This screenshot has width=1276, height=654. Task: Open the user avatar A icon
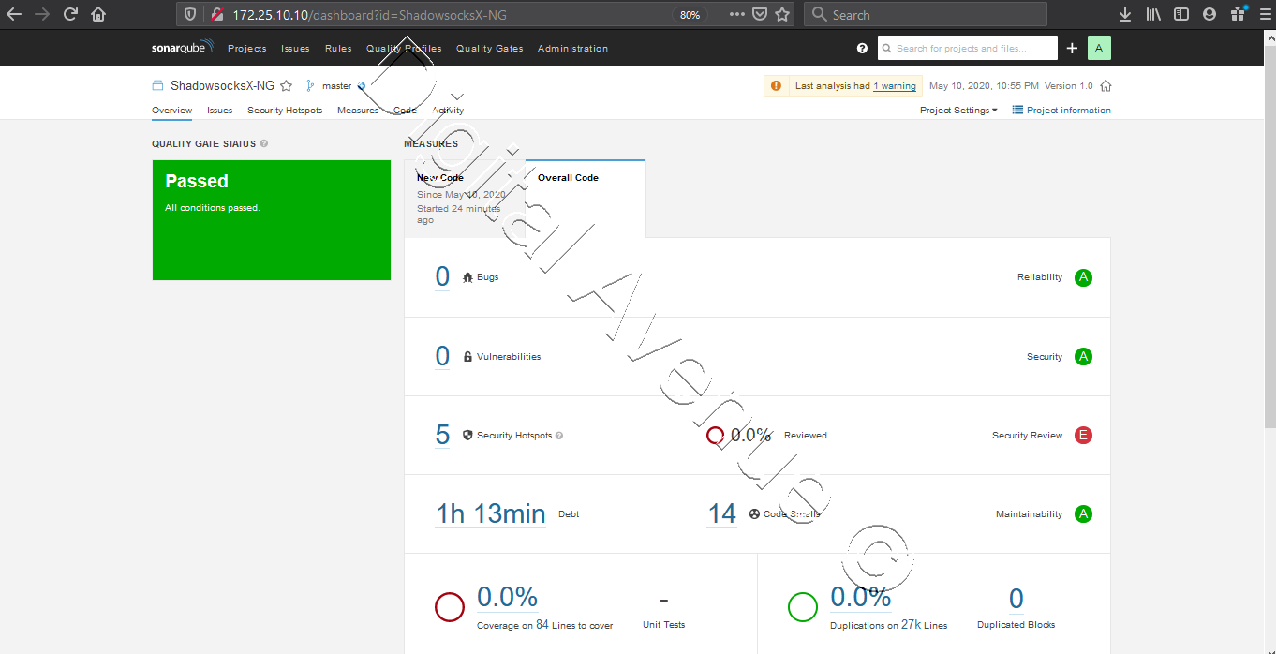click(x=1099, y=48)
